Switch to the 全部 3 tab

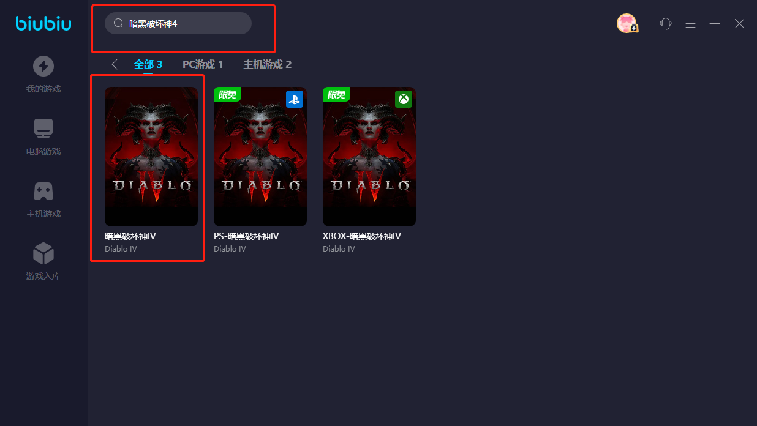pyautogui.click(x=148, y=64)
